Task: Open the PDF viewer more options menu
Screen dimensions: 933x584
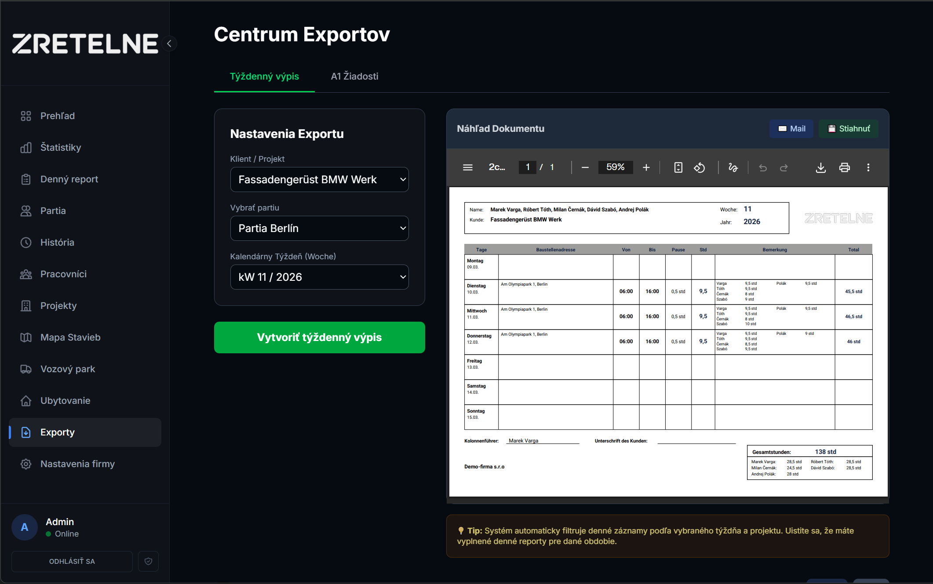Action: [x=868, y=167]
